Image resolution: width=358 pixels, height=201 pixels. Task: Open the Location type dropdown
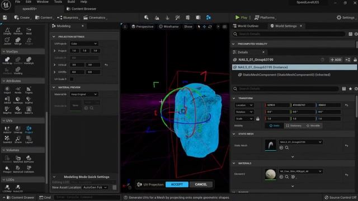tap(244, 105)
